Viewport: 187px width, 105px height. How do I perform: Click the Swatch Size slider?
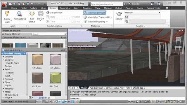click(x=45, y=98)
